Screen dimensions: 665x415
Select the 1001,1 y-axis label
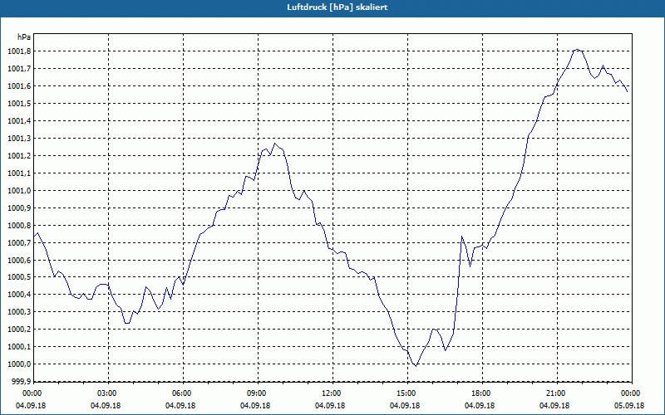click(x=19, y=173)
